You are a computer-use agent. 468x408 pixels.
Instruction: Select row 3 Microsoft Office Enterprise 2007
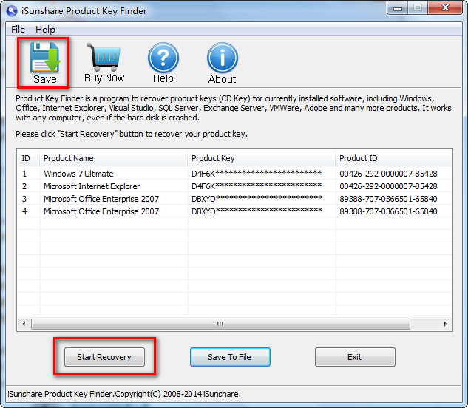tap(234, 199)
